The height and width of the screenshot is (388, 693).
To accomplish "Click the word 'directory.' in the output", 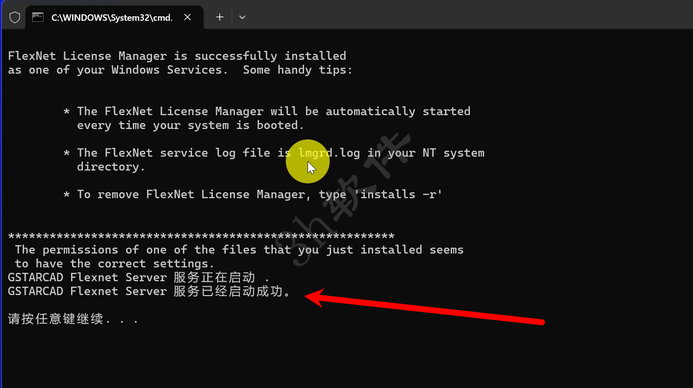I will (x=111, y=167).
